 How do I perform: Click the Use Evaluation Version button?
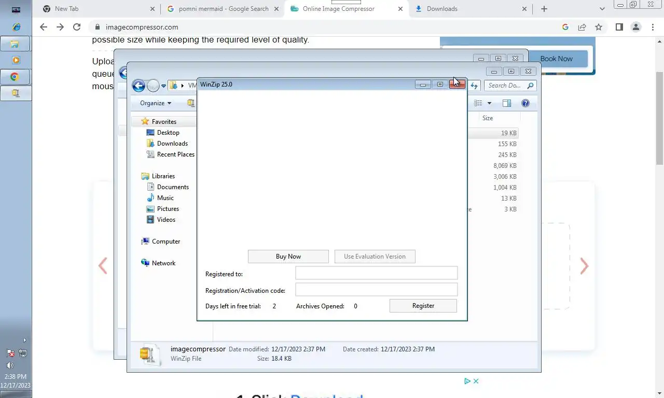tap(375, 257)
